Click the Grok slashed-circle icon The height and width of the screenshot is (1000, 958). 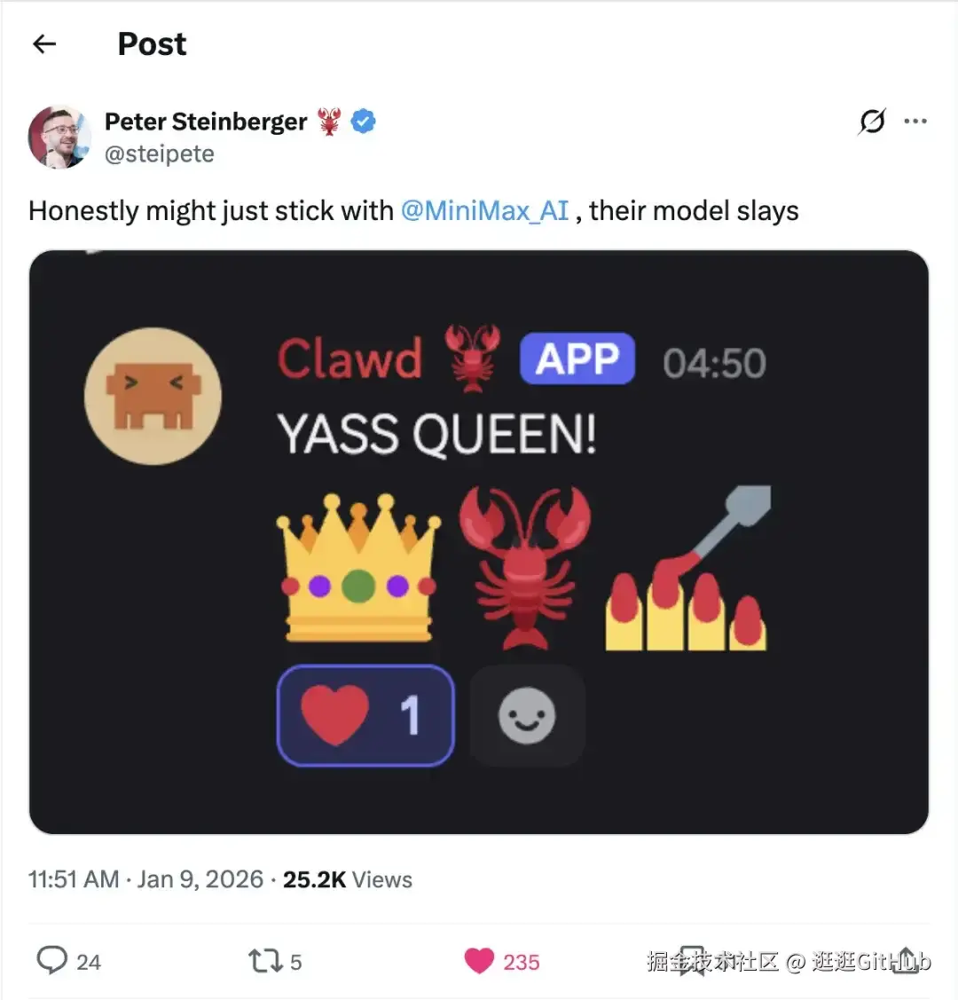click(x=872, y=122)
